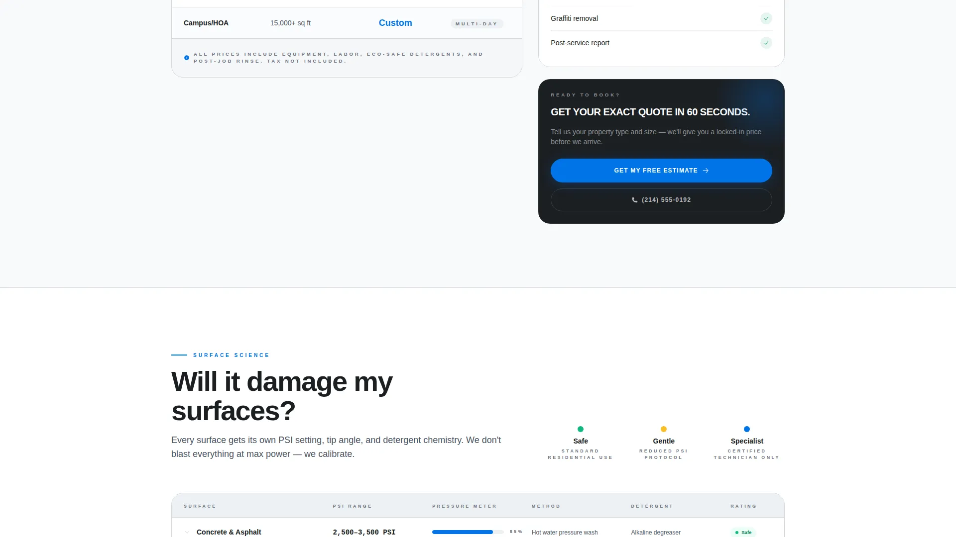Click the blue Specialist legend dot
956x537 pixels.
point(747,429)
